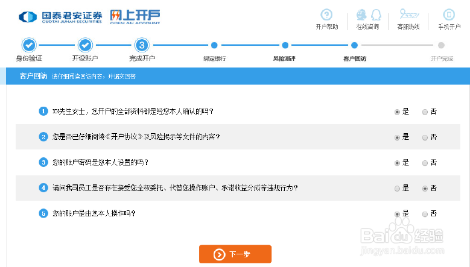Click question text 您的账户密码是您本人设置的吗
Image resolution: width=470 pixels, height=267 pixels.
(100, 162)
